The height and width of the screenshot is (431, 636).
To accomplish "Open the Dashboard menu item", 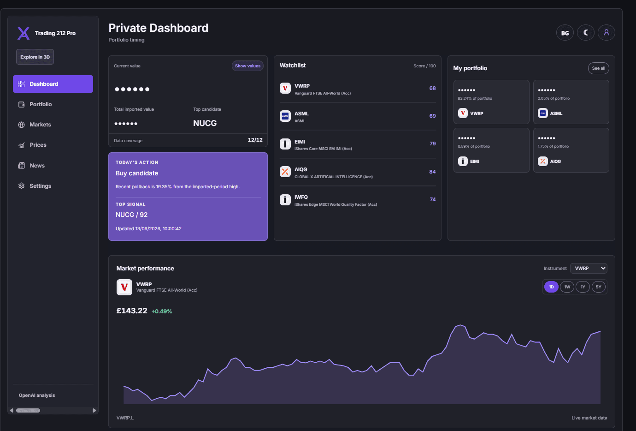I will pos(53,84).
